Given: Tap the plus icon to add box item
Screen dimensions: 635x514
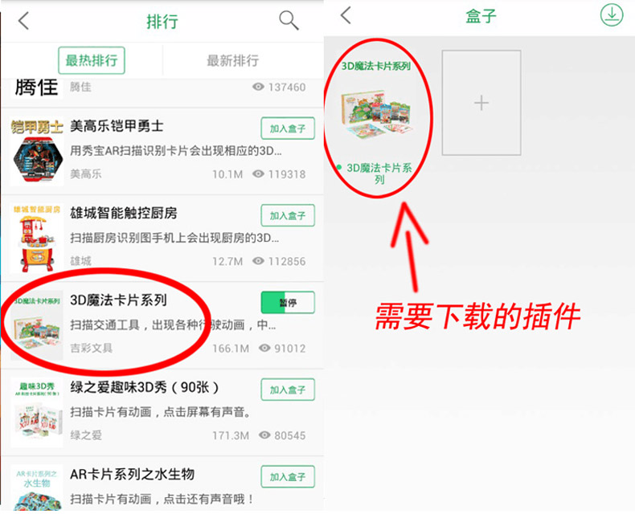Looking at the screenshot, I should pos(481,103).
